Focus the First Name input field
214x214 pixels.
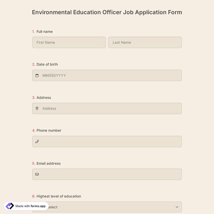(69, 43)
